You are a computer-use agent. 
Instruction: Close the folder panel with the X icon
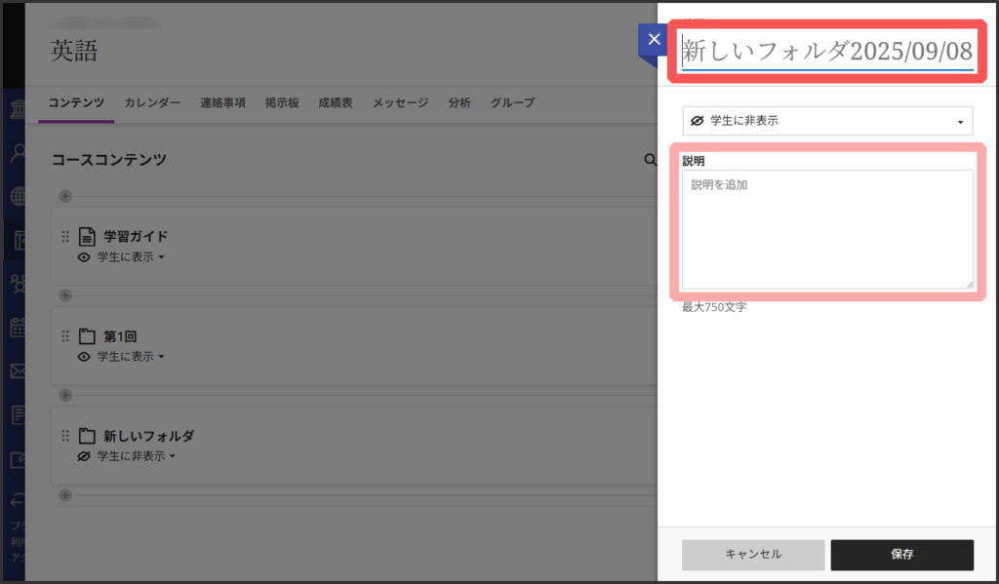tap(654, 41)
